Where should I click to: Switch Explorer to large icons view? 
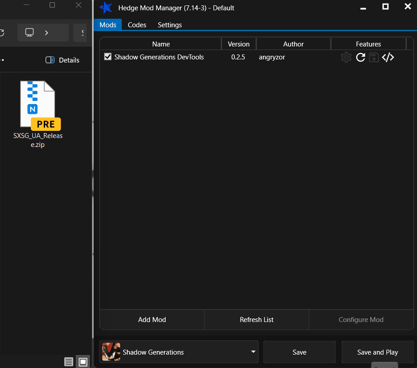[83, 362]
